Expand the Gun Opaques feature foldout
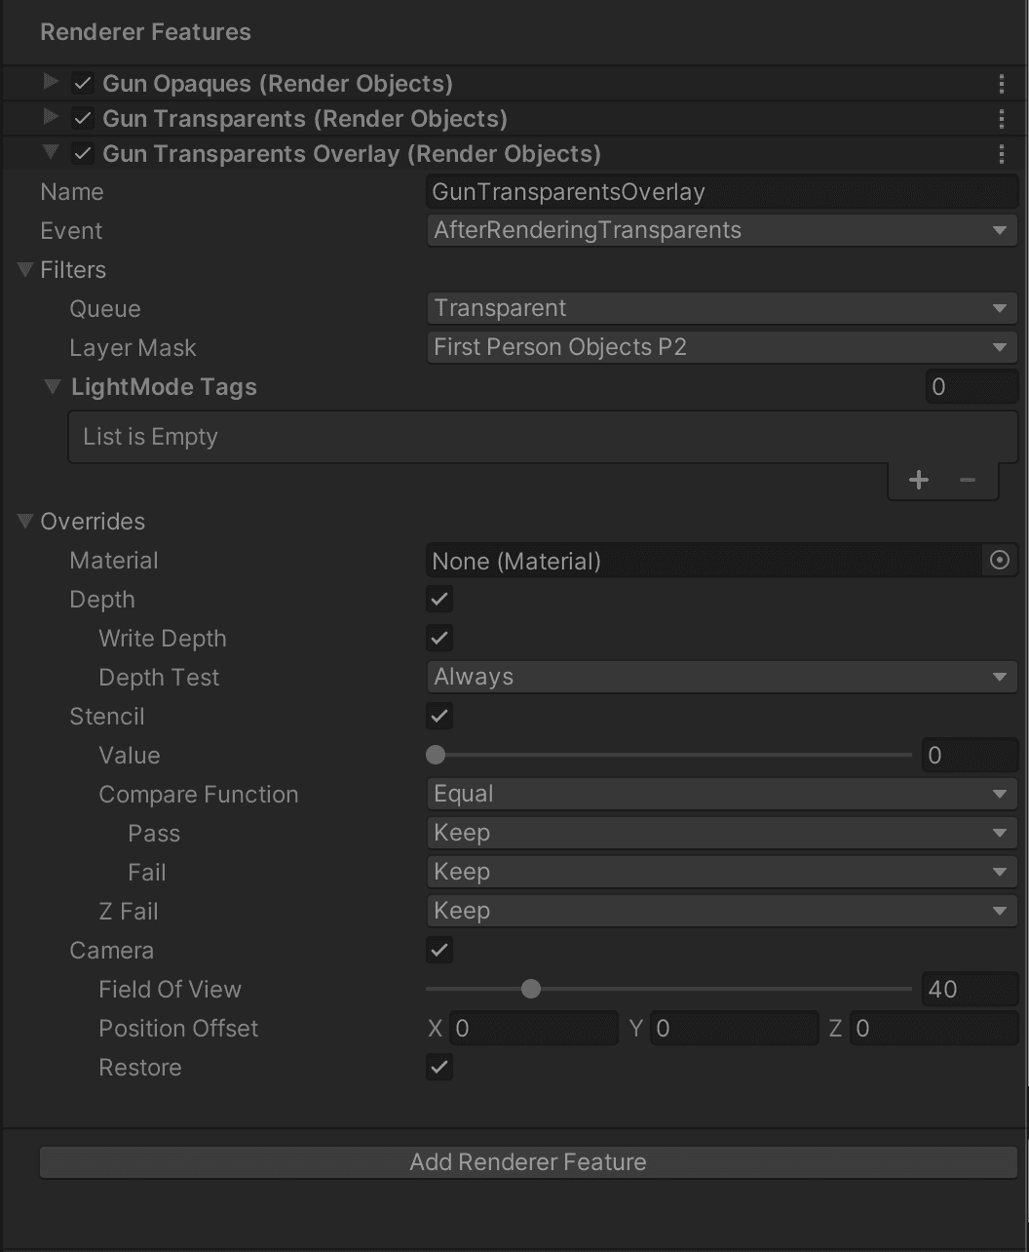The width and height of the screenshot is (1029, 1252). tap(52, 83)
